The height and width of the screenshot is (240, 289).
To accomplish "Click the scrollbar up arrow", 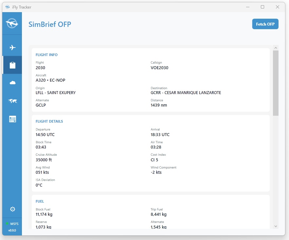I will tap(276, 48).
